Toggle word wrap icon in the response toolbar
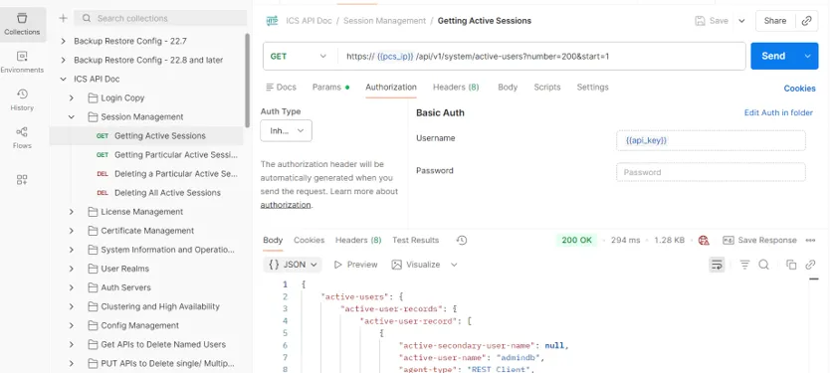Image resolution: width=833 pixels, height=373 pixels. [x=717, y=265]
